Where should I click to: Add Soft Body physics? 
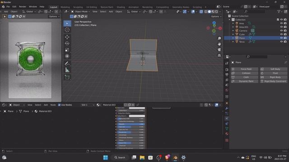coord(274,69)
